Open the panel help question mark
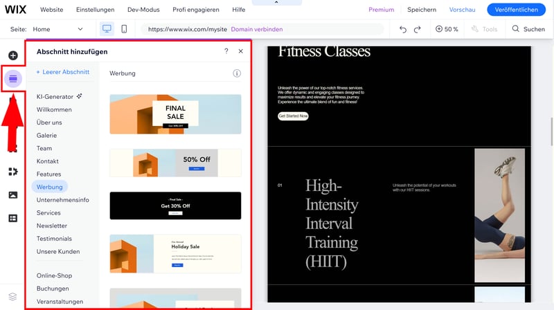Screen dimensions: 554x310 (x=226, y=51)
